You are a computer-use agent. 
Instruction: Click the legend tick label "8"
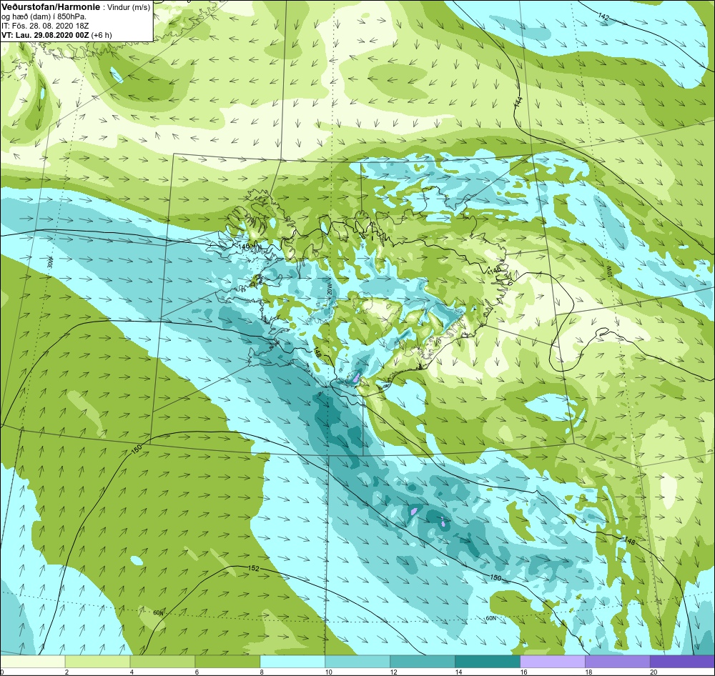262,672
